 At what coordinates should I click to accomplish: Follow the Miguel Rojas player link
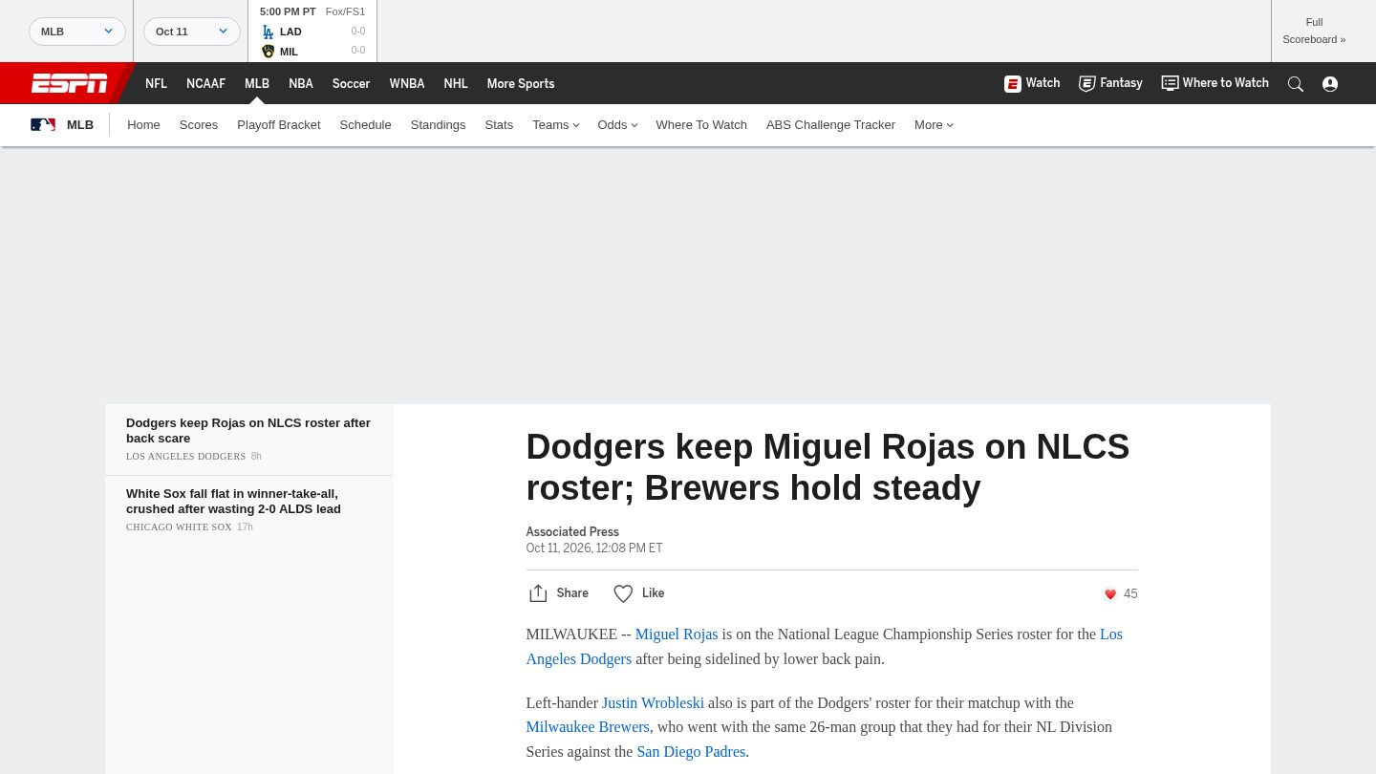tap(677, 634)
